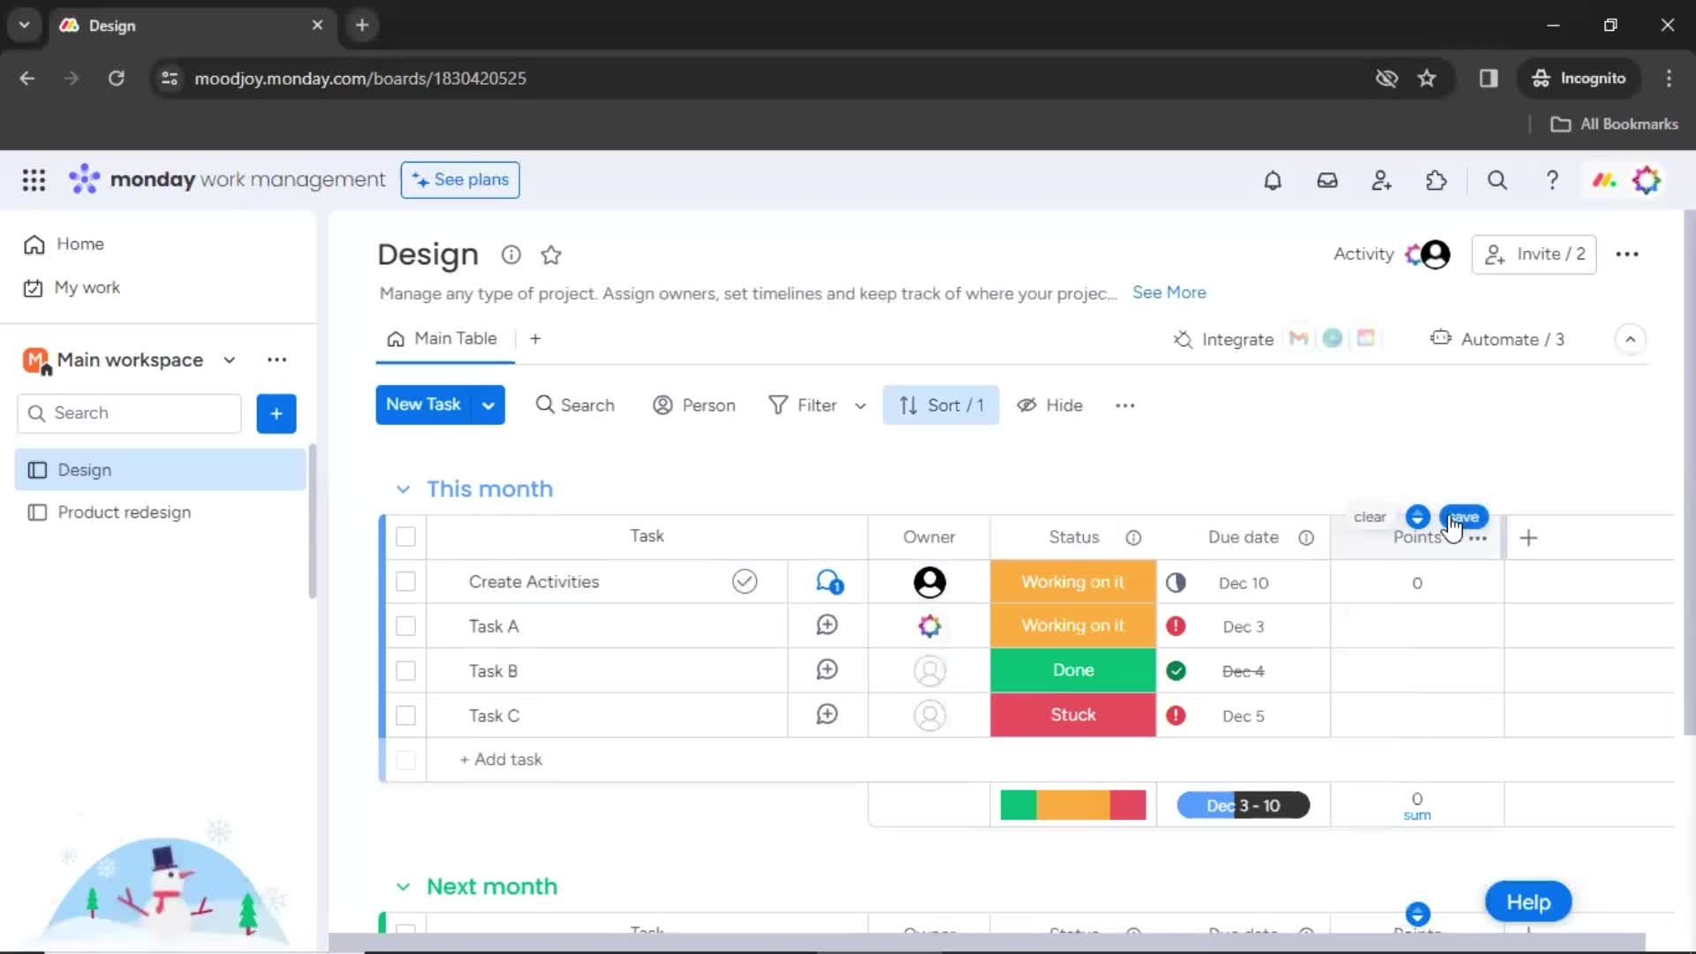Toggle the select-all checkbox in header
Screen dimensions: 1696x954
click(x=405, y=536)
